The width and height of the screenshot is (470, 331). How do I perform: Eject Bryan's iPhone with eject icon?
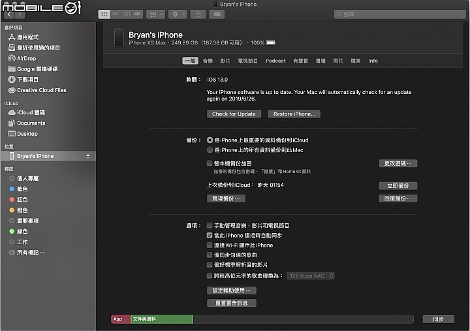pos(88,156)
